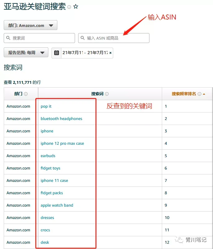
Task: Open the 'iphone 12 pro max case' link
Action: pos(62,144)
